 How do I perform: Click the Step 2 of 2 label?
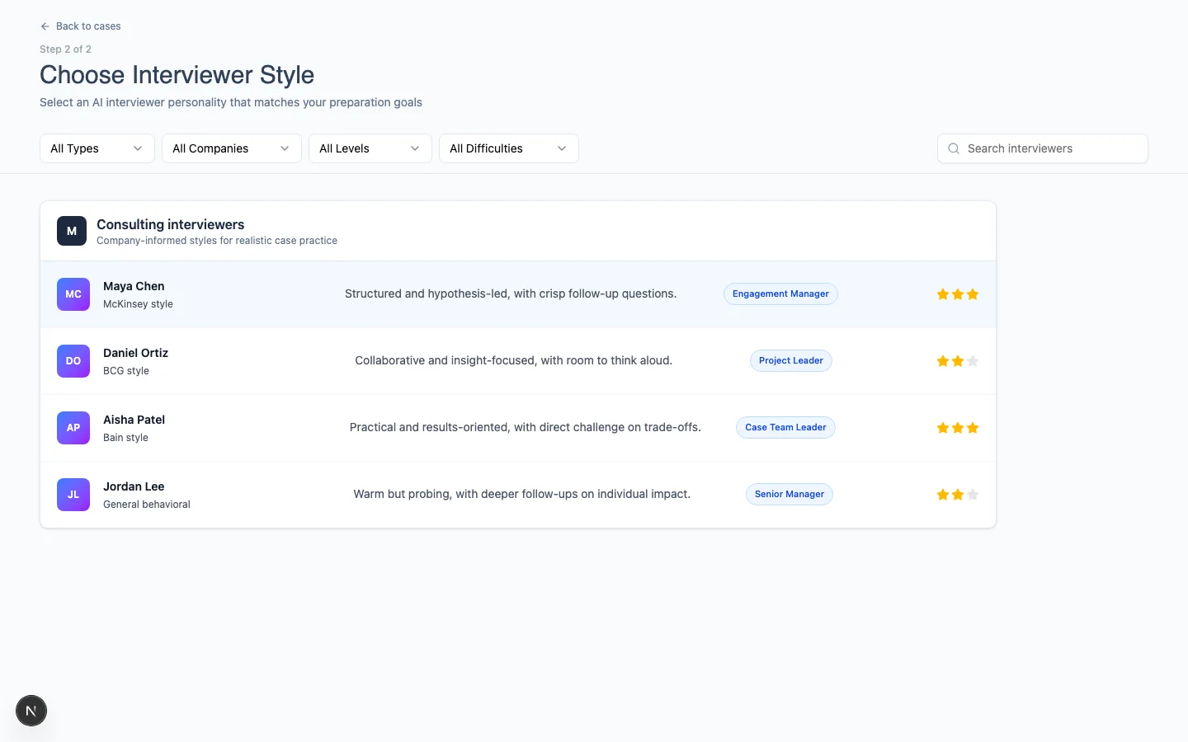[x=65, y=49]
